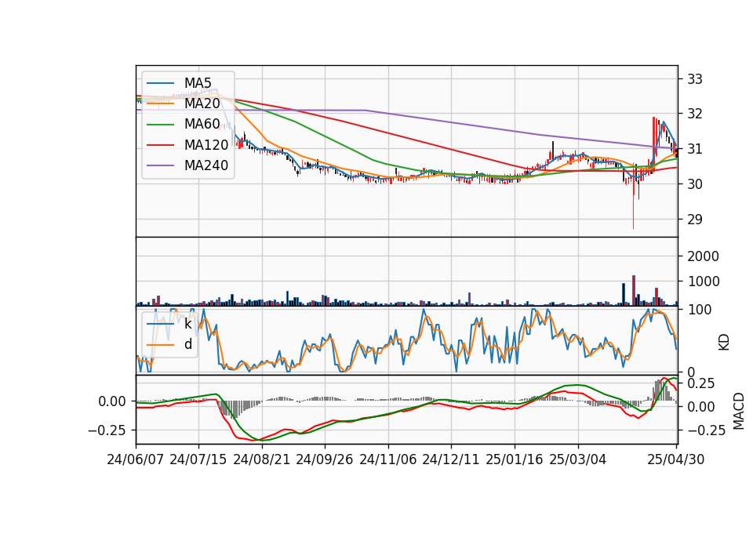The image size is (753, 541).
Task: Click the MA120 legend label
Action: [x=206, y=145]
